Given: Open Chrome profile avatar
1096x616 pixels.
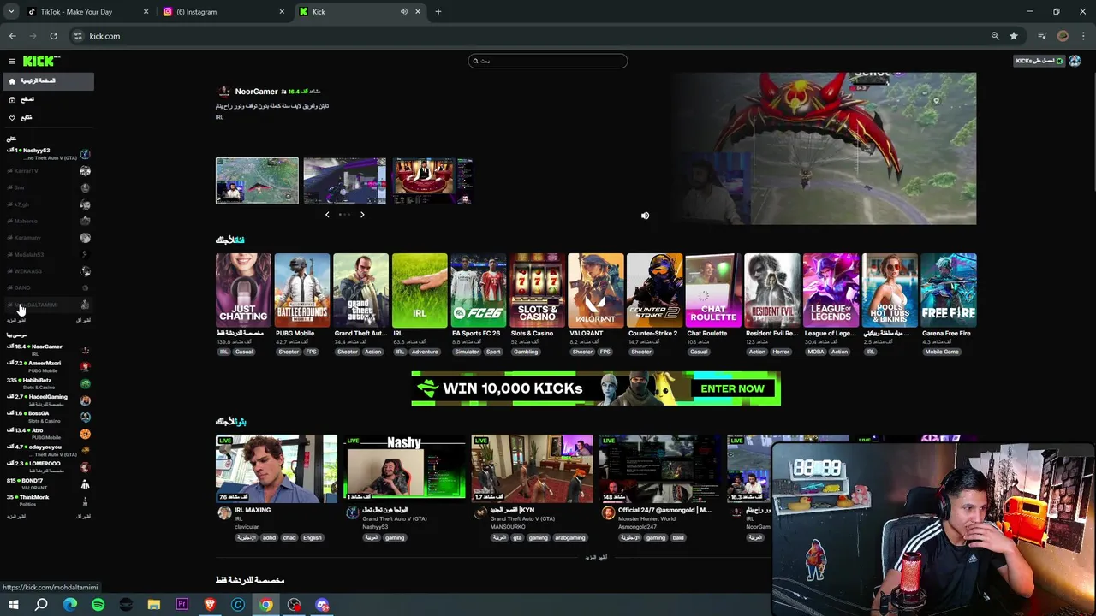Looking at the screenshot, I should coord(1063,36).
